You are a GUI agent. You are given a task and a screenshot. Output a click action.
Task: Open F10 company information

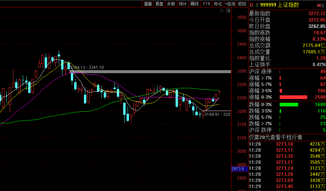(x=206, y=4)
